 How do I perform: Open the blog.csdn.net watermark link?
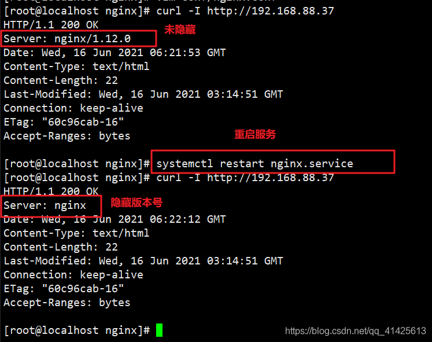[x=355, y=331]
